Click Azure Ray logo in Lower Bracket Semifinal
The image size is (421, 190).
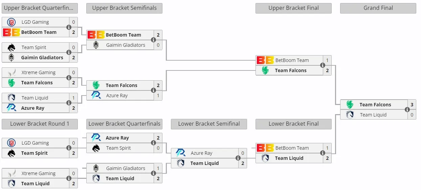pyautogui.click(x=180, y=153)
